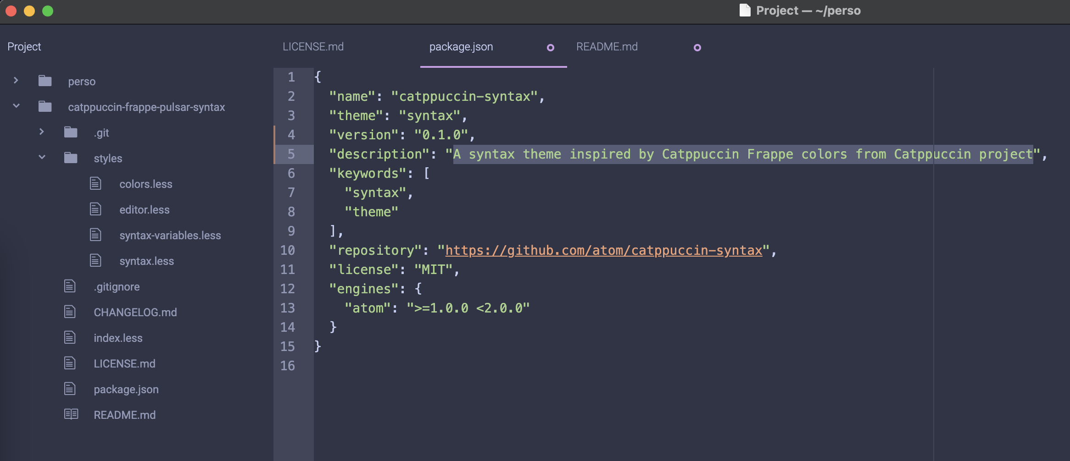Open index.less from the tree
The height and width of the screenshot is (461, 1070).
(x=118, y=338)
